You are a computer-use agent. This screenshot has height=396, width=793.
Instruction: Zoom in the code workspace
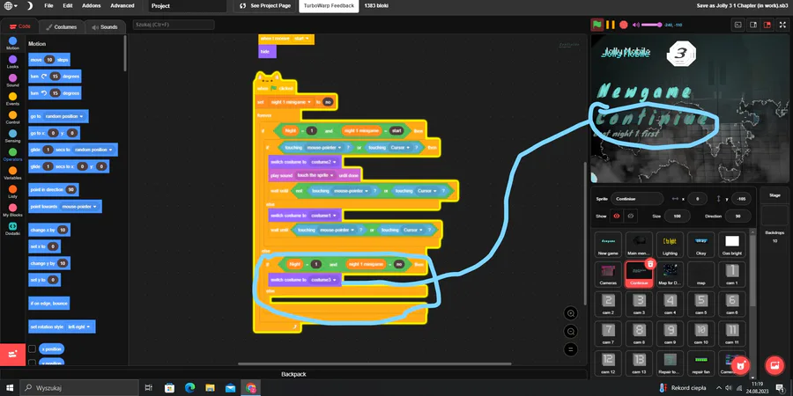[571, 313]
